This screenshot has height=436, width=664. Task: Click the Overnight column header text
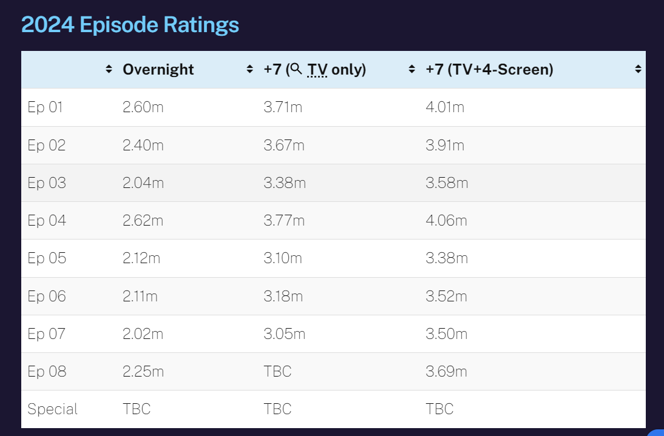pos(158,70)
